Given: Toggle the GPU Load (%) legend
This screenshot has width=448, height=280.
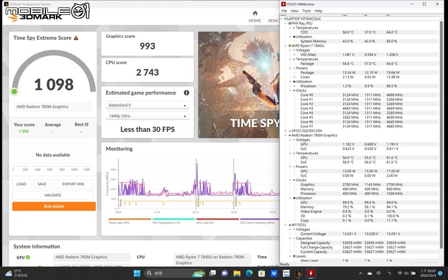Looking at the screenshot, I should [x=217, y=221].
